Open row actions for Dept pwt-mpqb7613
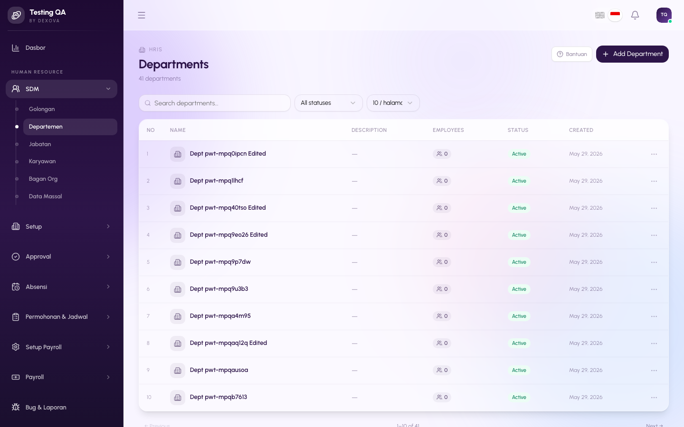684x427 pixels. pyautogui.click(x=654, y=398)
